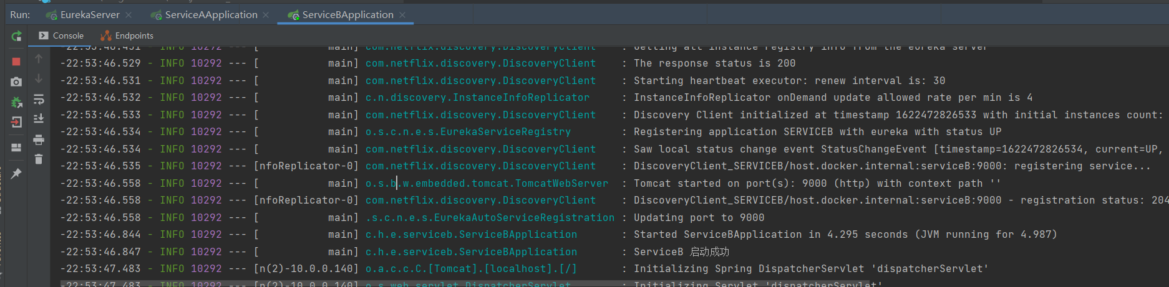Toggle the Pin Tab pushpin icon
The height and width of the screenshot is (287, 1169).
coord(16,174)
